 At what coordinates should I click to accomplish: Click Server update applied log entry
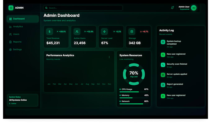click(x=181, y=75)
